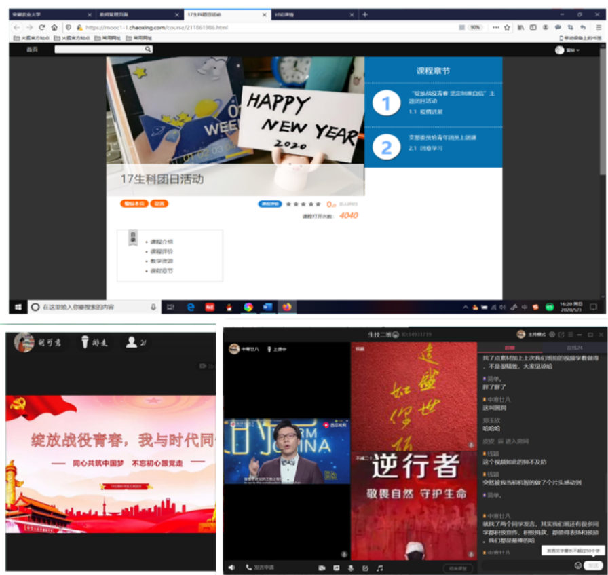Viewport: 608px width, 575px height.
Task: Click the five-star course rating
Action: pyautogui.click(x=303, y=204)
